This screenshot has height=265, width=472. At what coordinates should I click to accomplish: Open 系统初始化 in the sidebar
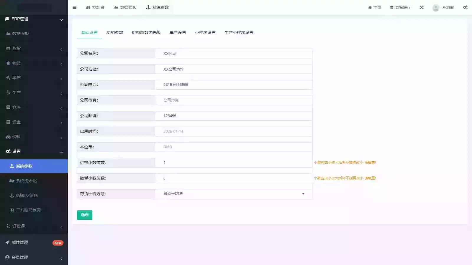[26, 180]
